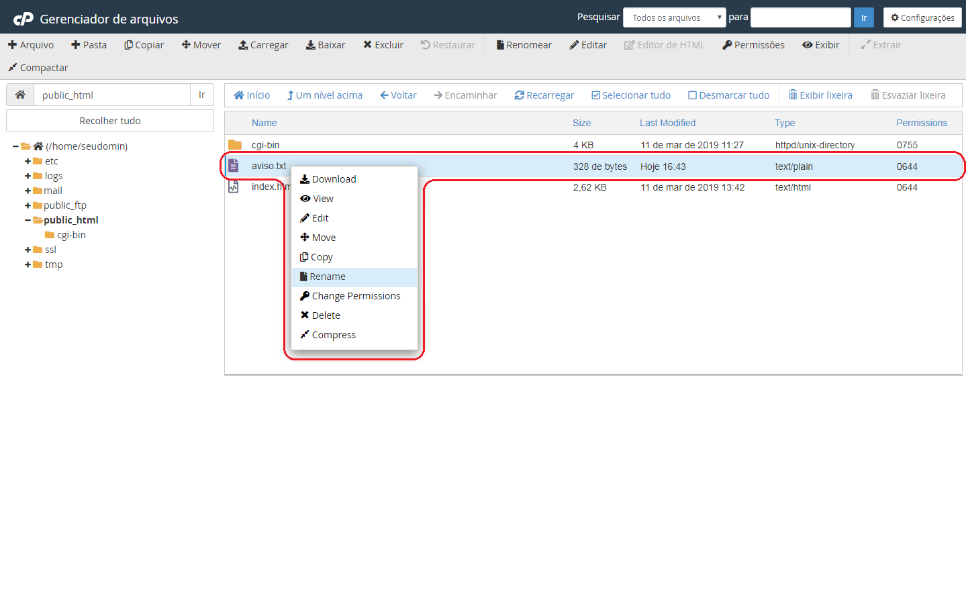Click into the public_html path field
The height and width of the screenshot is (604, 966).
tap(112, 95)
